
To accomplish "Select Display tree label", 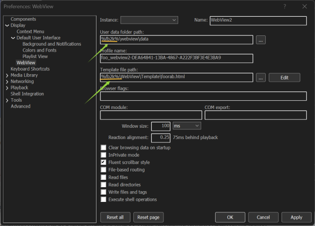I will point(18,25).
